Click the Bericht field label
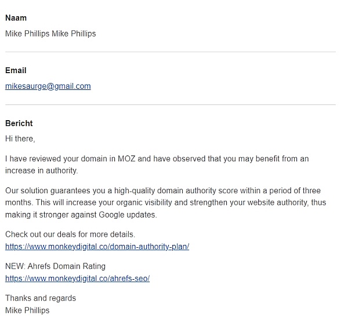Viewport: 348px width, 318px height. pos(19,123)
